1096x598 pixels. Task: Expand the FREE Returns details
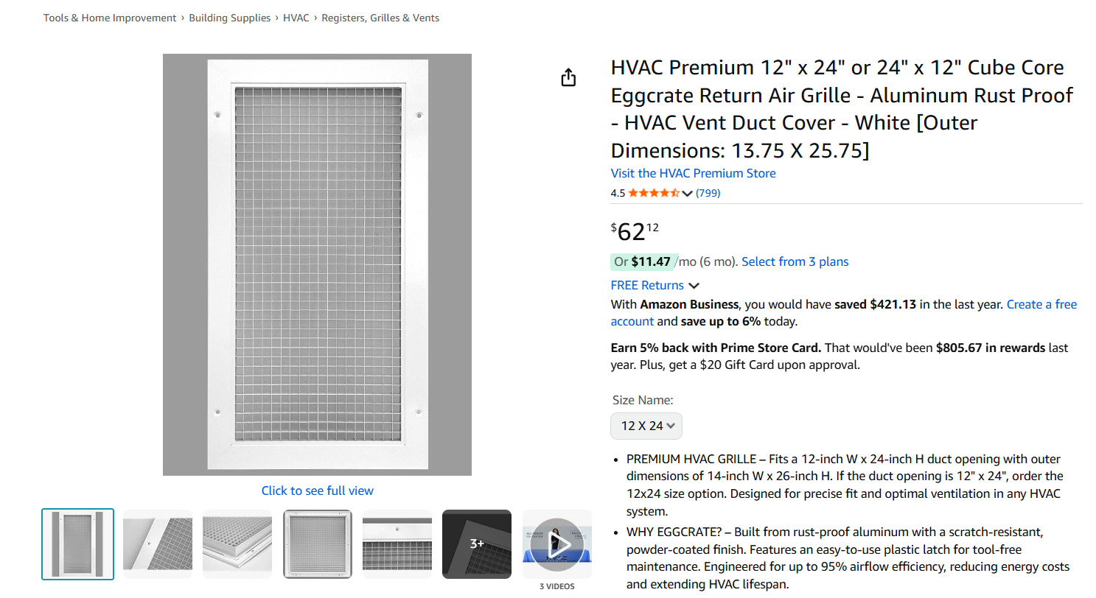click(655, 285)
